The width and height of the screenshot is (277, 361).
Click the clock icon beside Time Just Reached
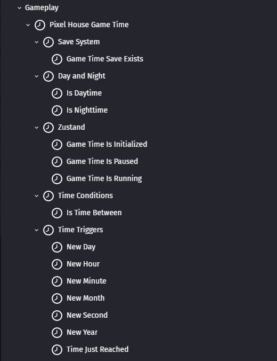point(57,349)
